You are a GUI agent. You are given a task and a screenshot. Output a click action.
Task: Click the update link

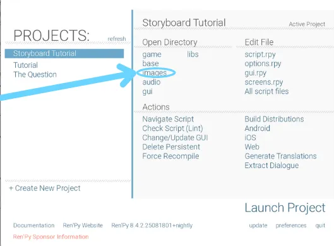click(x=258, y=226)
